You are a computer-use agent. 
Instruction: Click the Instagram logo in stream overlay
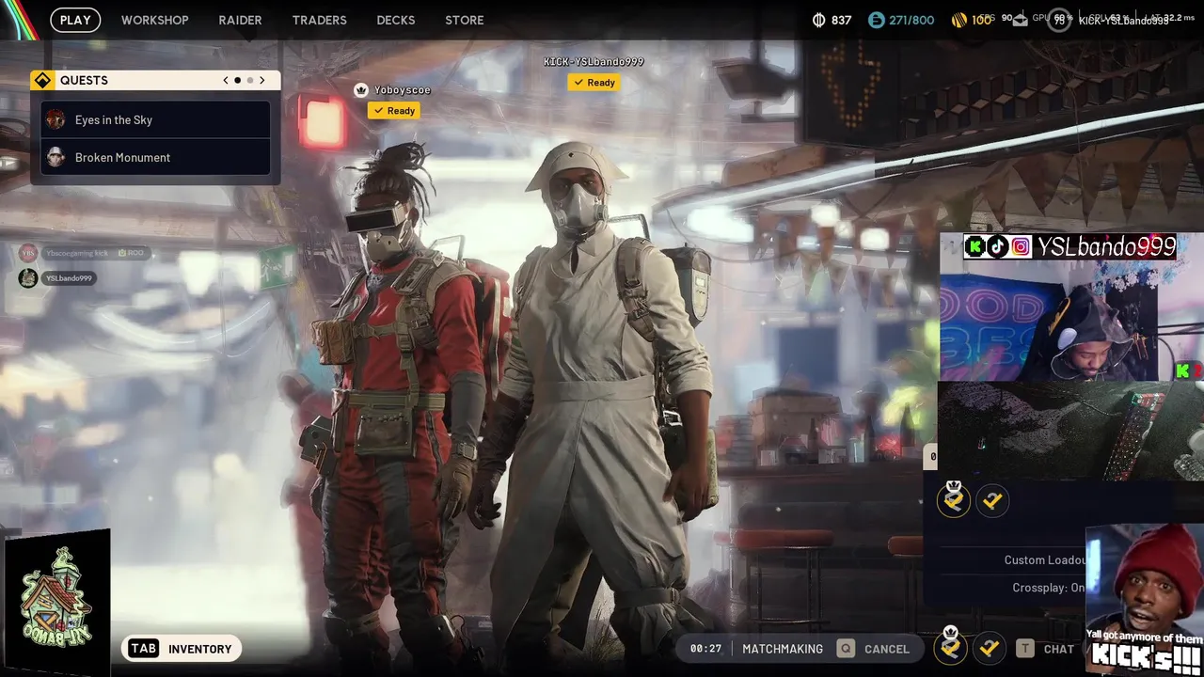pos(1021,247)
